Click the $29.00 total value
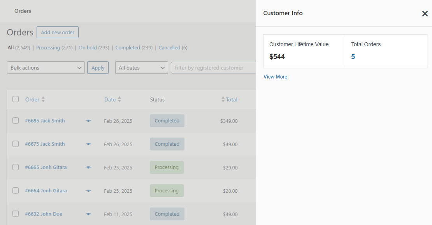Screen dimensions: 432x225 click(230, 167)
